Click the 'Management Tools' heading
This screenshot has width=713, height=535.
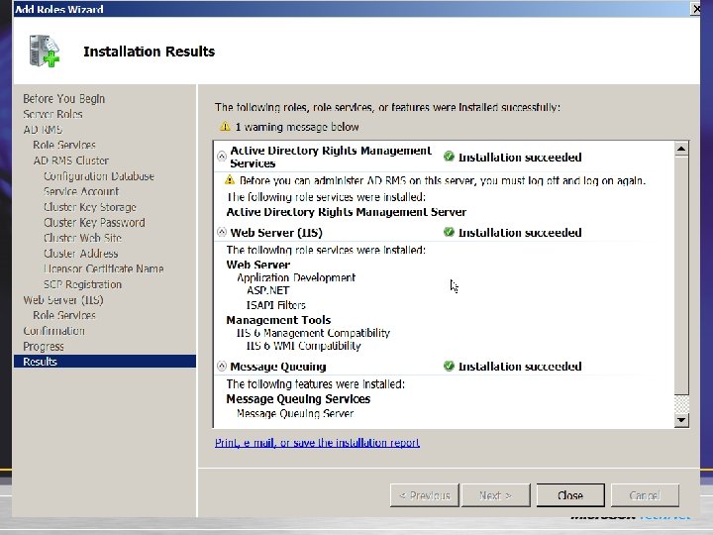click(278, 320)
